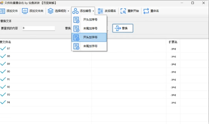Uncheck the file 94 checkmark
209x124 pixels.
click(3, 102)
